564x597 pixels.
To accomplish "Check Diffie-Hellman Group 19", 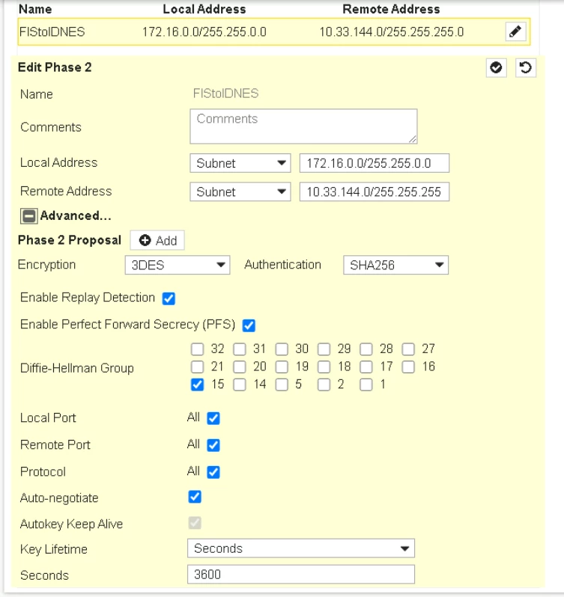I will pyautogui.click(x=282, y=367).
